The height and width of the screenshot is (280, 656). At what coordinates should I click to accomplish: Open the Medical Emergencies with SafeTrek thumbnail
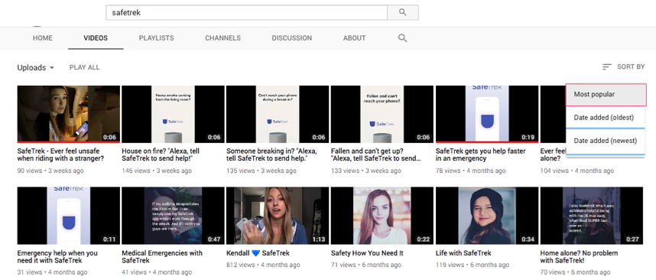point(173,216)
